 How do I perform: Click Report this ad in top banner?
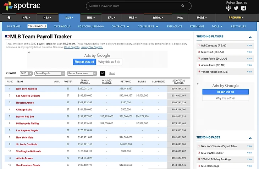click(84, 62)
